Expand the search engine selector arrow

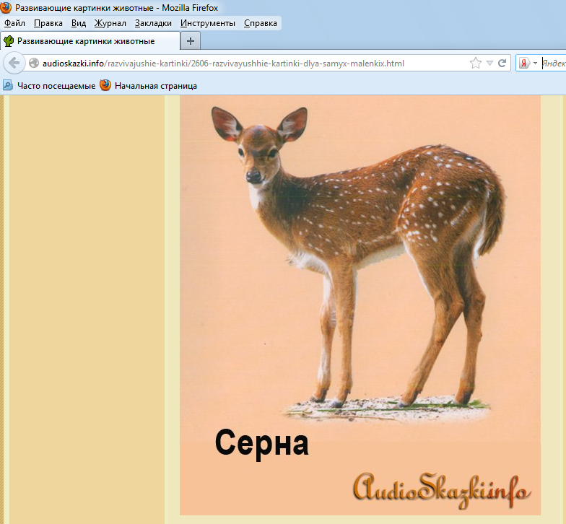(x=536, y=64)
